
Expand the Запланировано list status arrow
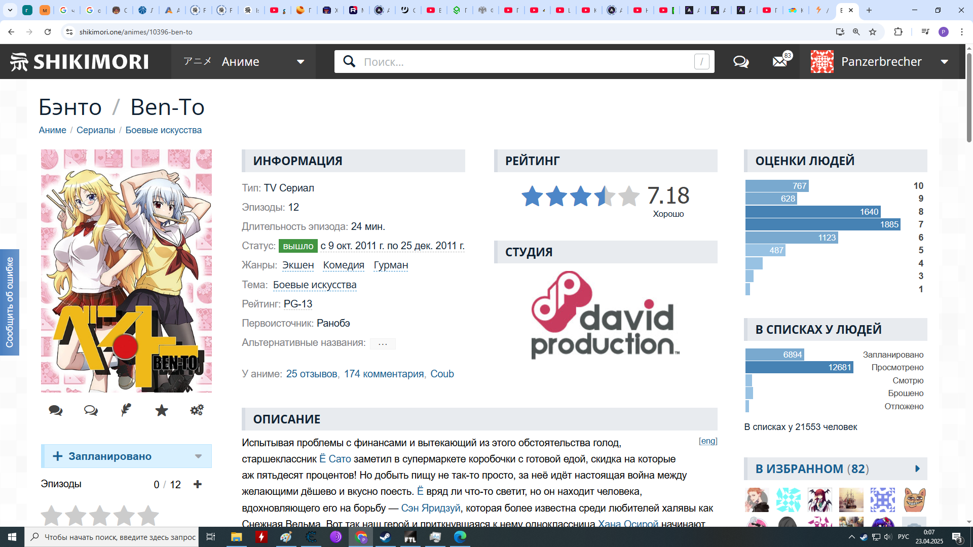tap(199, 456)
